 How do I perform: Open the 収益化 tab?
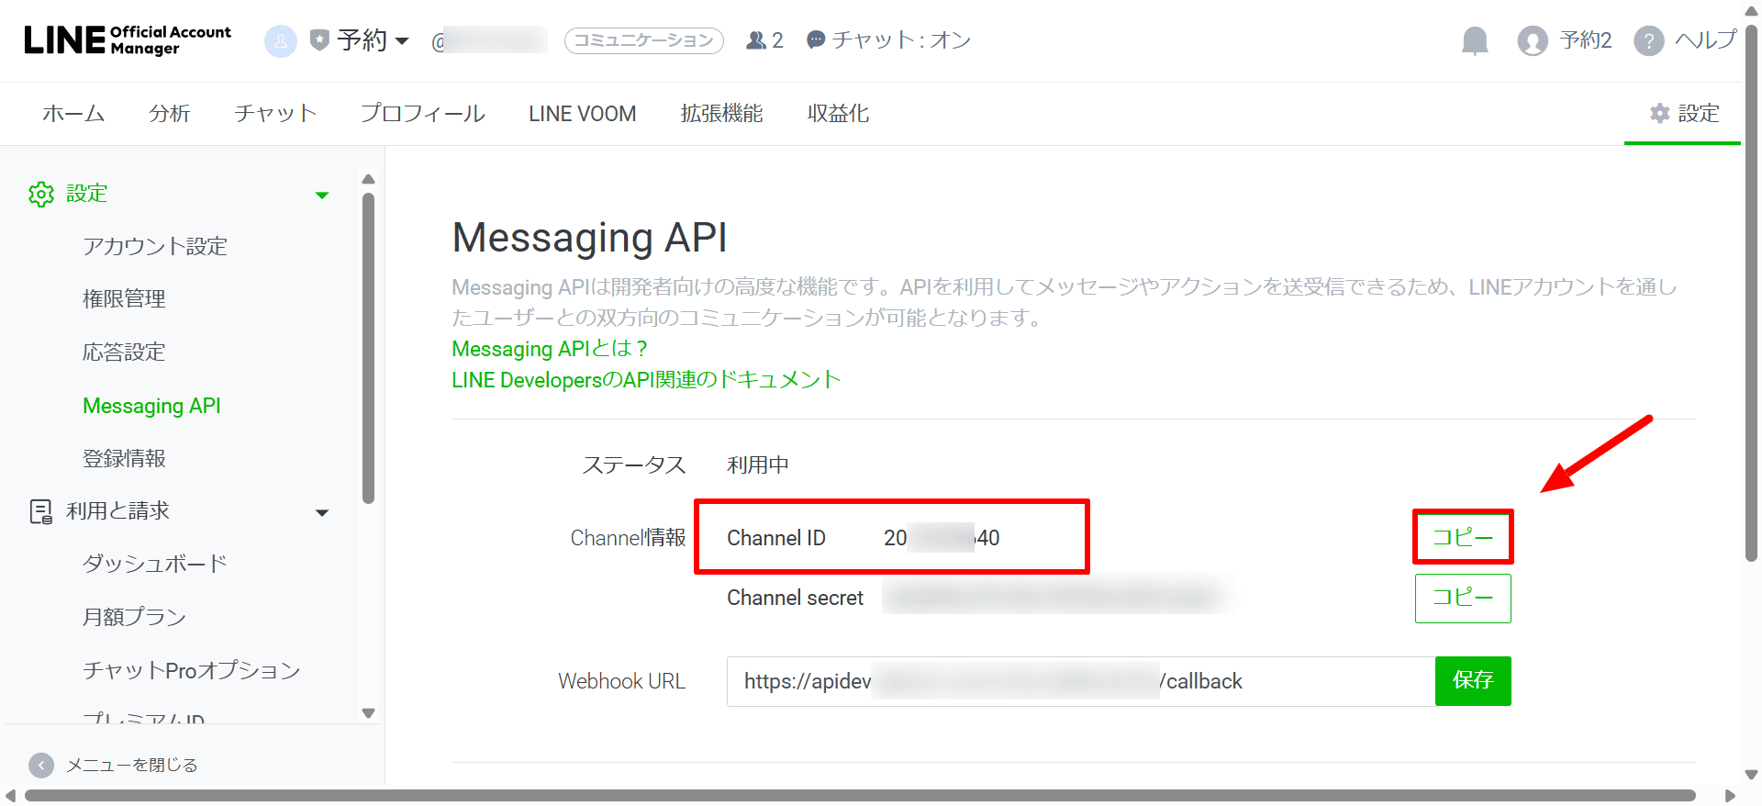(838, 114)
